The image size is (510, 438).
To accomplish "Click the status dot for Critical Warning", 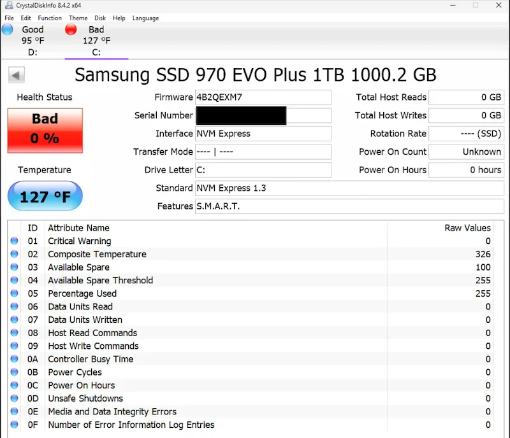I will 14,241.
